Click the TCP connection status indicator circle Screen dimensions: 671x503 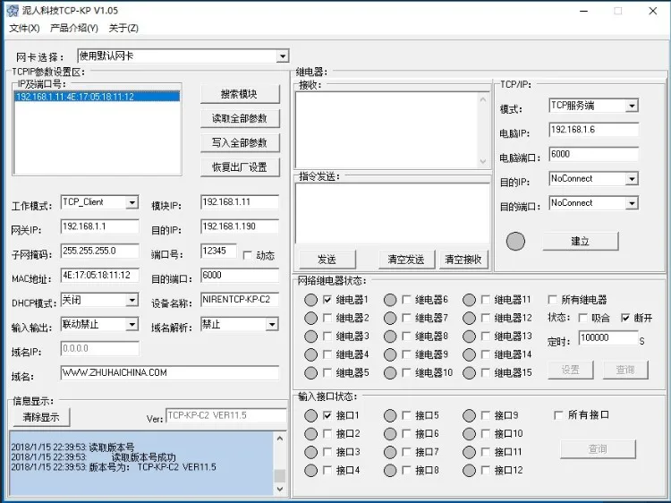pos(515,241)
